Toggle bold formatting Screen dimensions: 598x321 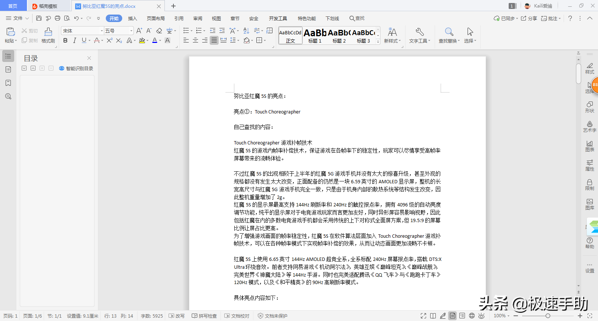click(x=65, y=40)
